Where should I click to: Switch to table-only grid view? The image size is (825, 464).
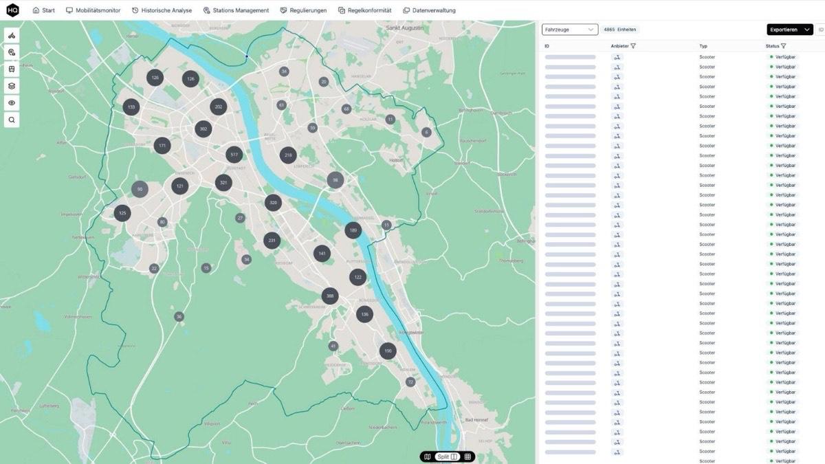[467, 456]
